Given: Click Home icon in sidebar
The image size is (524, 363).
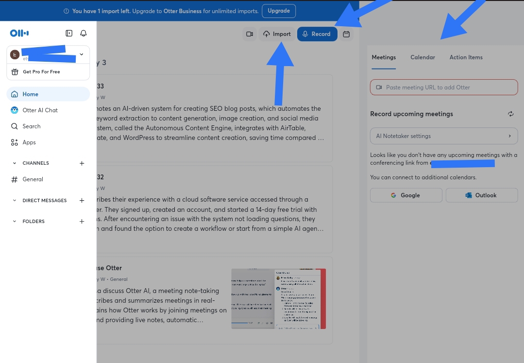Looking at the screenshot, I should pos(15,94).
